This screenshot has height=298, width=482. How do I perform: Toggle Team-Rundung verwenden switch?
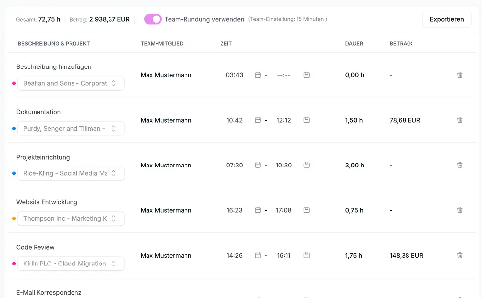[x=153, y=19]
